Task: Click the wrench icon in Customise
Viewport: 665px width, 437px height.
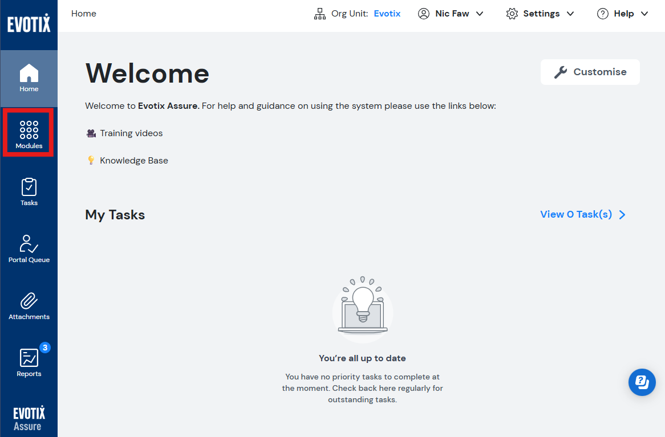Action: point(561,72)
